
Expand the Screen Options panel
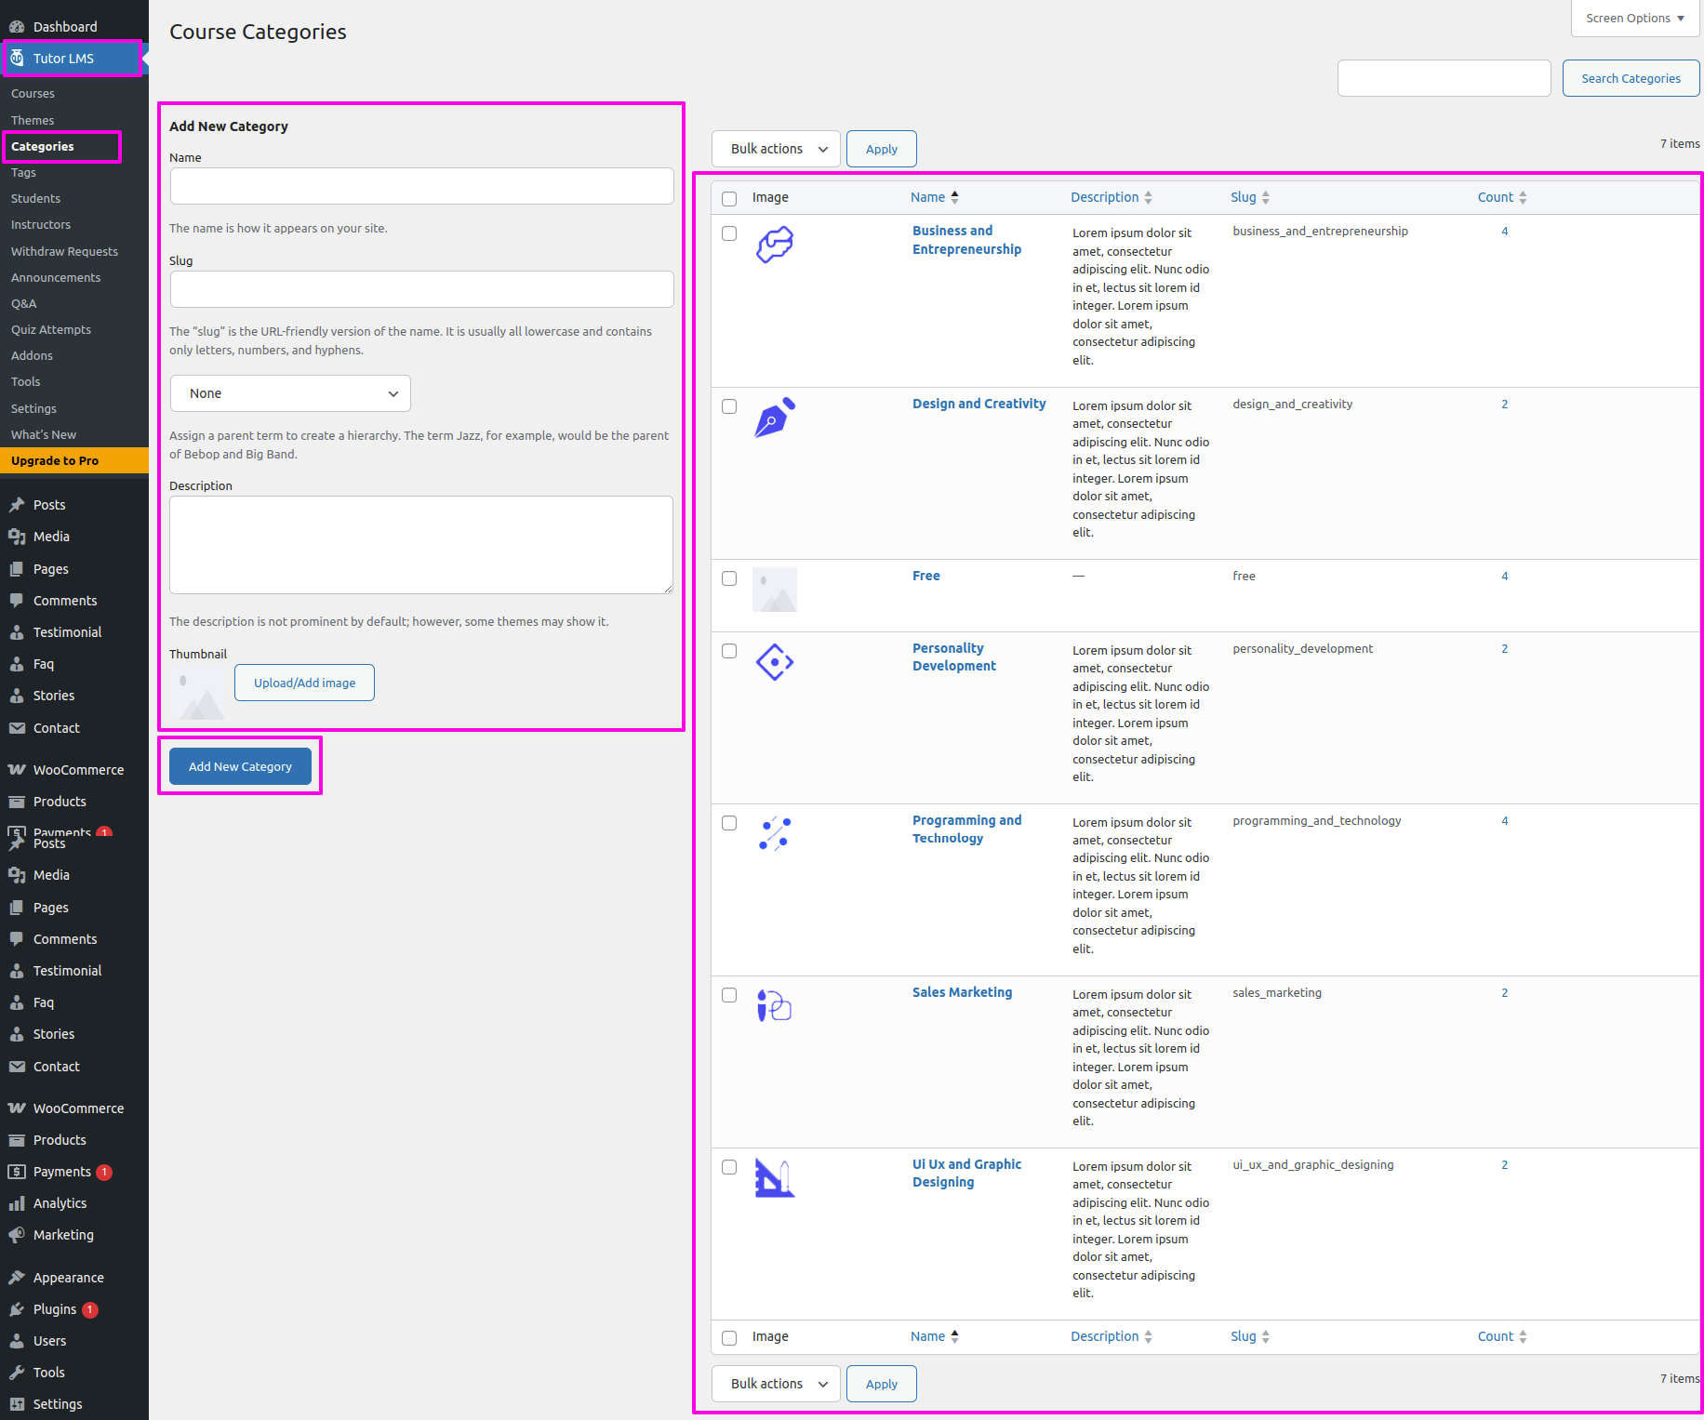tap(1634, 19)
